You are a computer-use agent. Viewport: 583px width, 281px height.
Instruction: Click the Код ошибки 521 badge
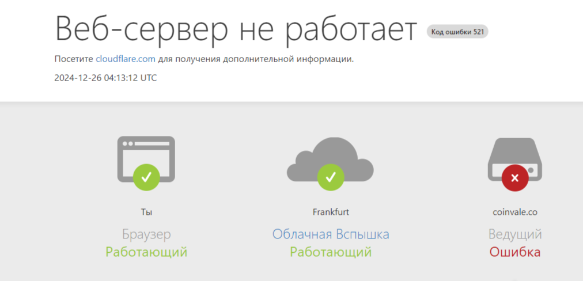pos(457,32)
